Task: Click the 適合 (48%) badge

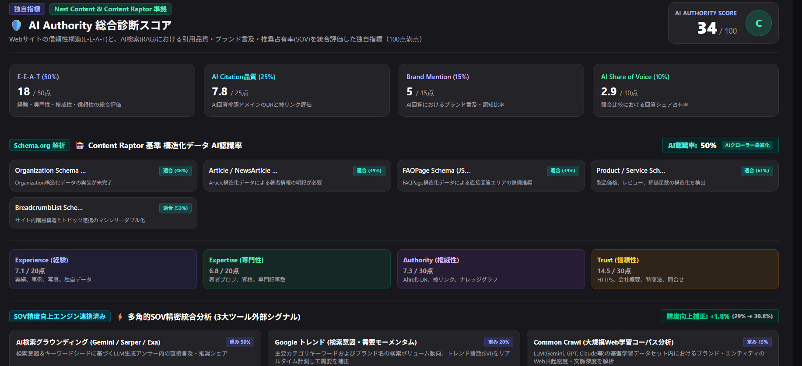Action: point(175,171)
